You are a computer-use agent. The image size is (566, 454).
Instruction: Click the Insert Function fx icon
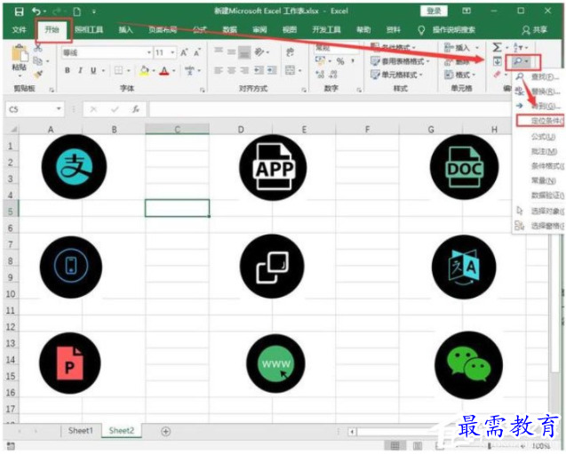(x=136, y=109)
